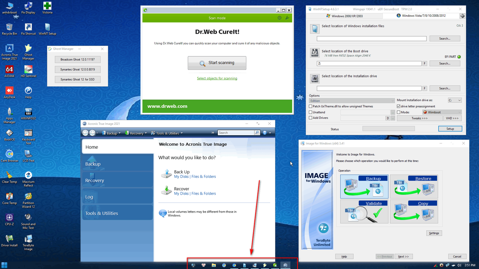The width and height of the screenshot is (479, 269).
Task: Select Restore operation in Image for Windows
Action: pos(414,187)
